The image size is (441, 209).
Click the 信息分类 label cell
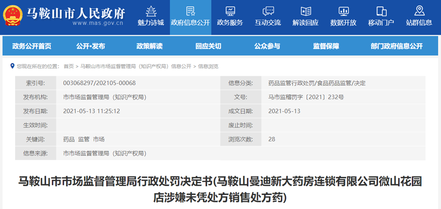pyautogui.click(x=241, y=83)
